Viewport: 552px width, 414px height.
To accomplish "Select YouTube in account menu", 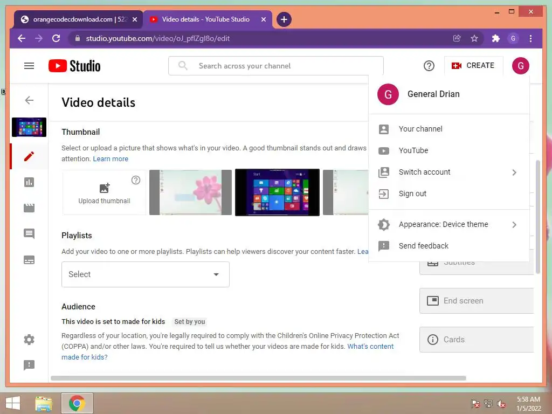I will [x=449, y=151].
